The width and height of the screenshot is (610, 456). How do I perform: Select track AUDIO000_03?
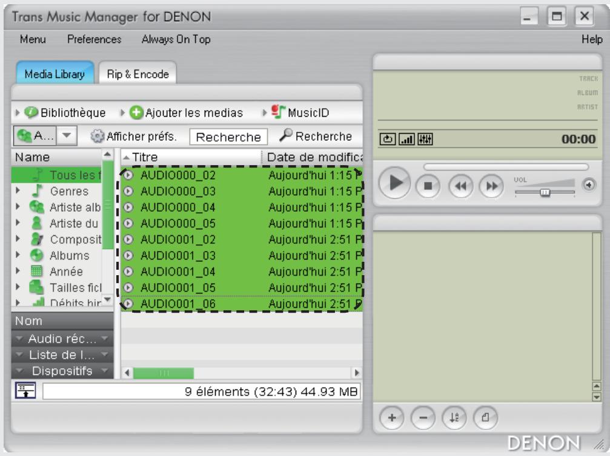pos(242,191)
